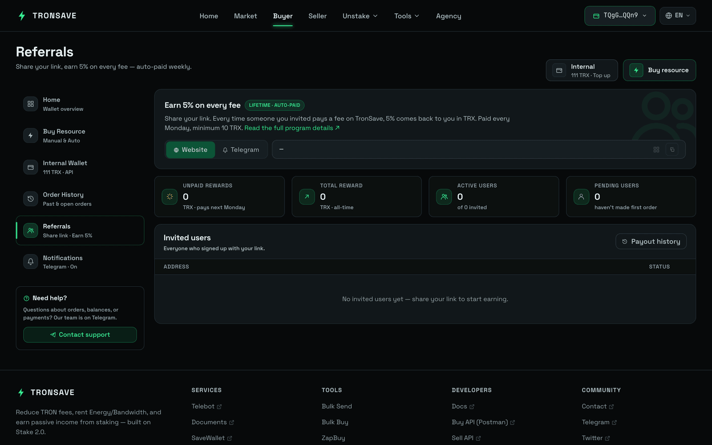Click the 'haven't made first order' text
This screenshot has width=712, height=445.
click(x=626, y=207)
